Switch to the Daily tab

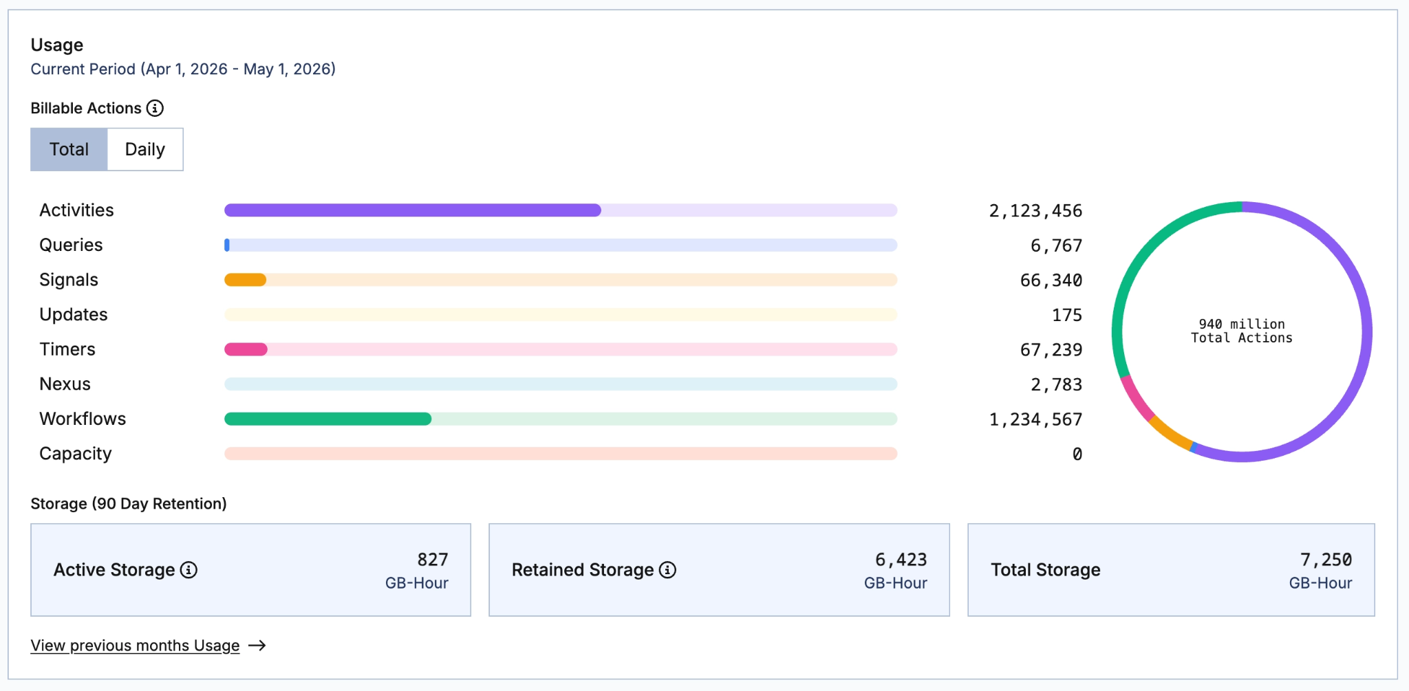pos(145,149)
